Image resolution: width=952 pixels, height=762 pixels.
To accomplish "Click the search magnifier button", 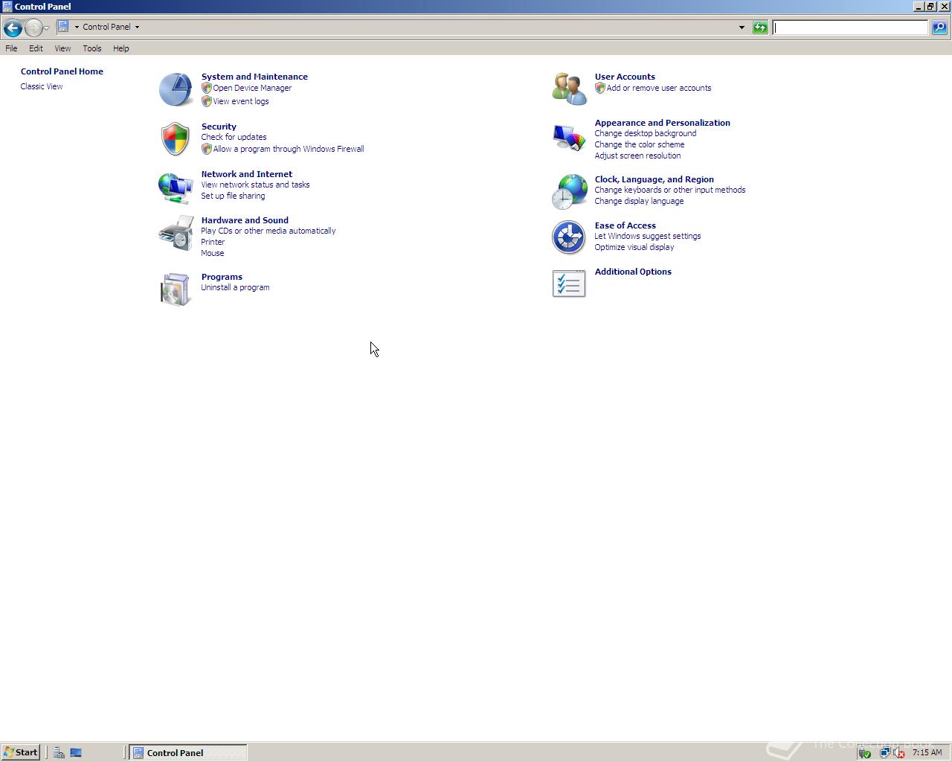I will pos(939,28).
